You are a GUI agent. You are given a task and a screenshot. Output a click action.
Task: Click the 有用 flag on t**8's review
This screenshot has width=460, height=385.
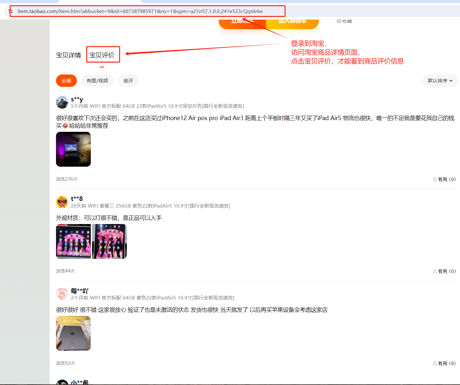(x=444, y=271)
